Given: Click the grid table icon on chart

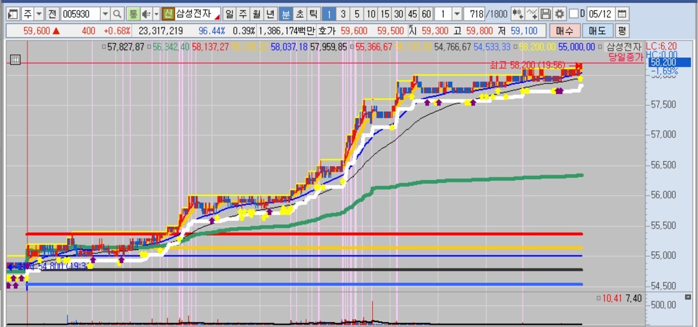Looking at the screenshot, I should point(15,60).
